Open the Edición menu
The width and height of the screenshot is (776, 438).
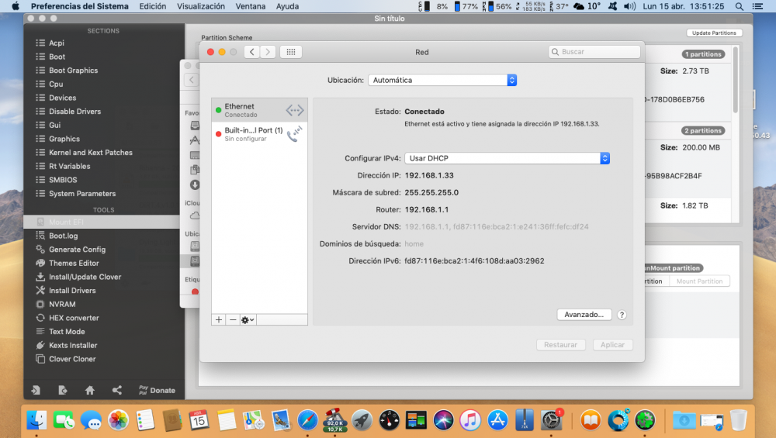(x=152, y=6)
